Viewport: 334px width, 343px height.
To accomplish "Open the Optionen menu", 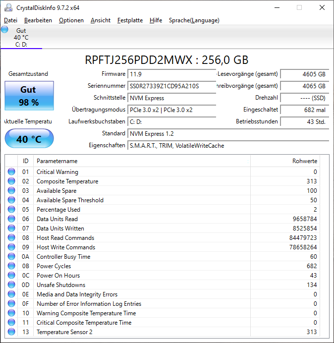I will pyautogui.click(x=71, y=20).
